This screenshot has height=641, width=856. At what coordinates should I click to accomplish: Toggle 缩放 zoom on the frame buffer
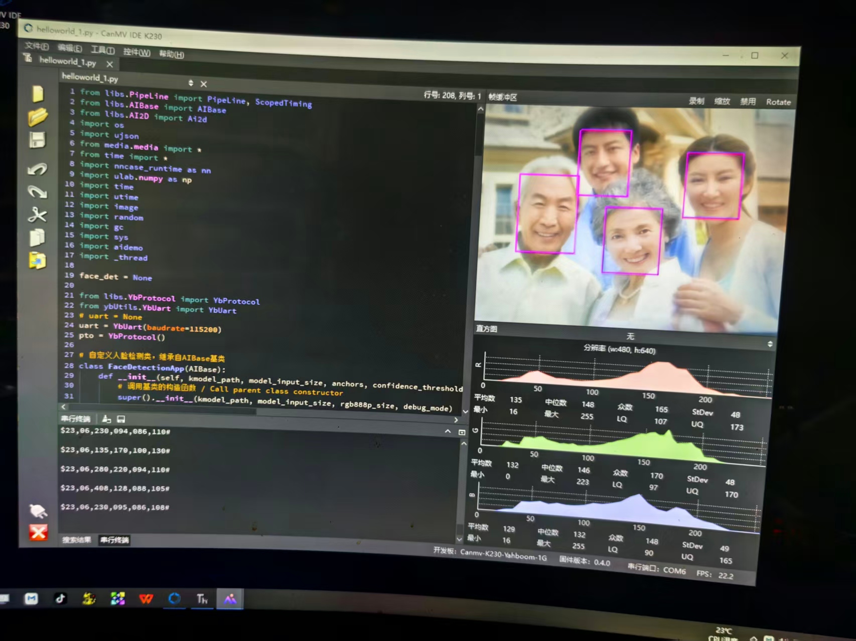(x=722, y=101)
